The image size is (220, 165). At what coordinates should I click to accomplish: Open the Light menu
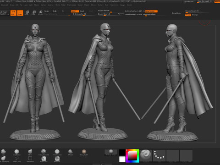(x=31, y=5)
